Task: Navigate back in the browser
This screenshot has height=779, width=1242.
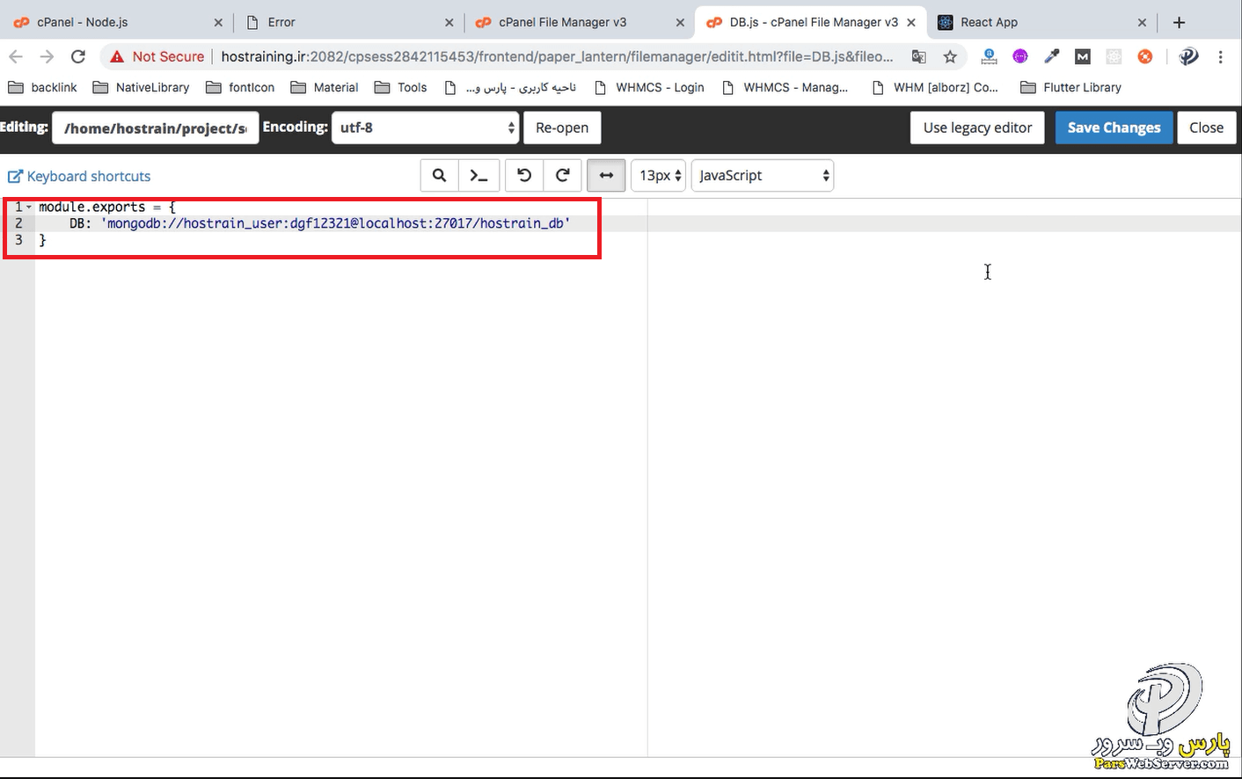Action: tap(16, 55)
